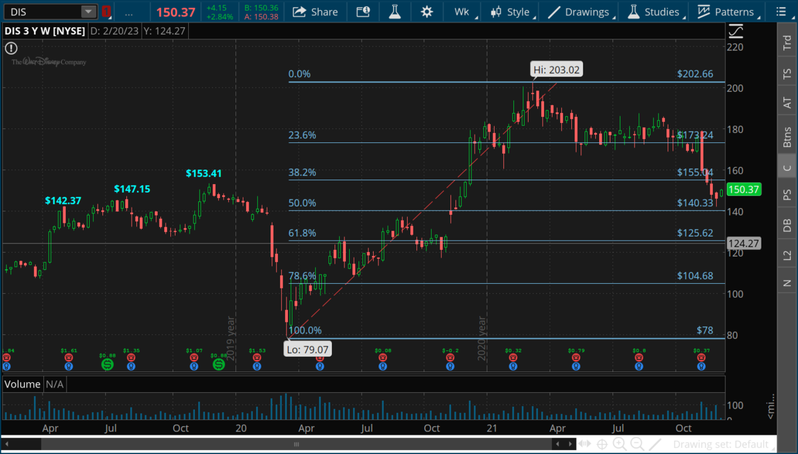Click the green dividend icon near Dec 2019
The image size is (798, 454).
[219, 365]
